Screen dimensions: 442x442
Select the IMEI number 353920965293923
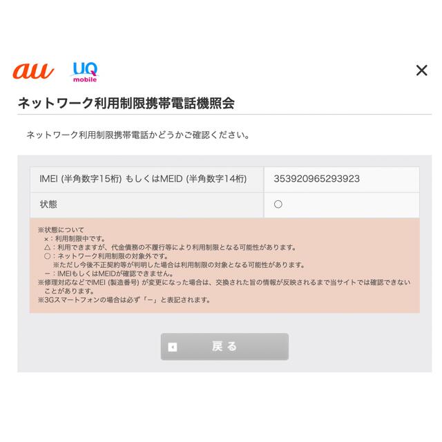(316, 179)
